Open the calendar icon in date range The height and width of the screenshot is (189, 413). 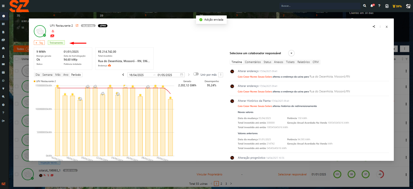tap(182, 75)
